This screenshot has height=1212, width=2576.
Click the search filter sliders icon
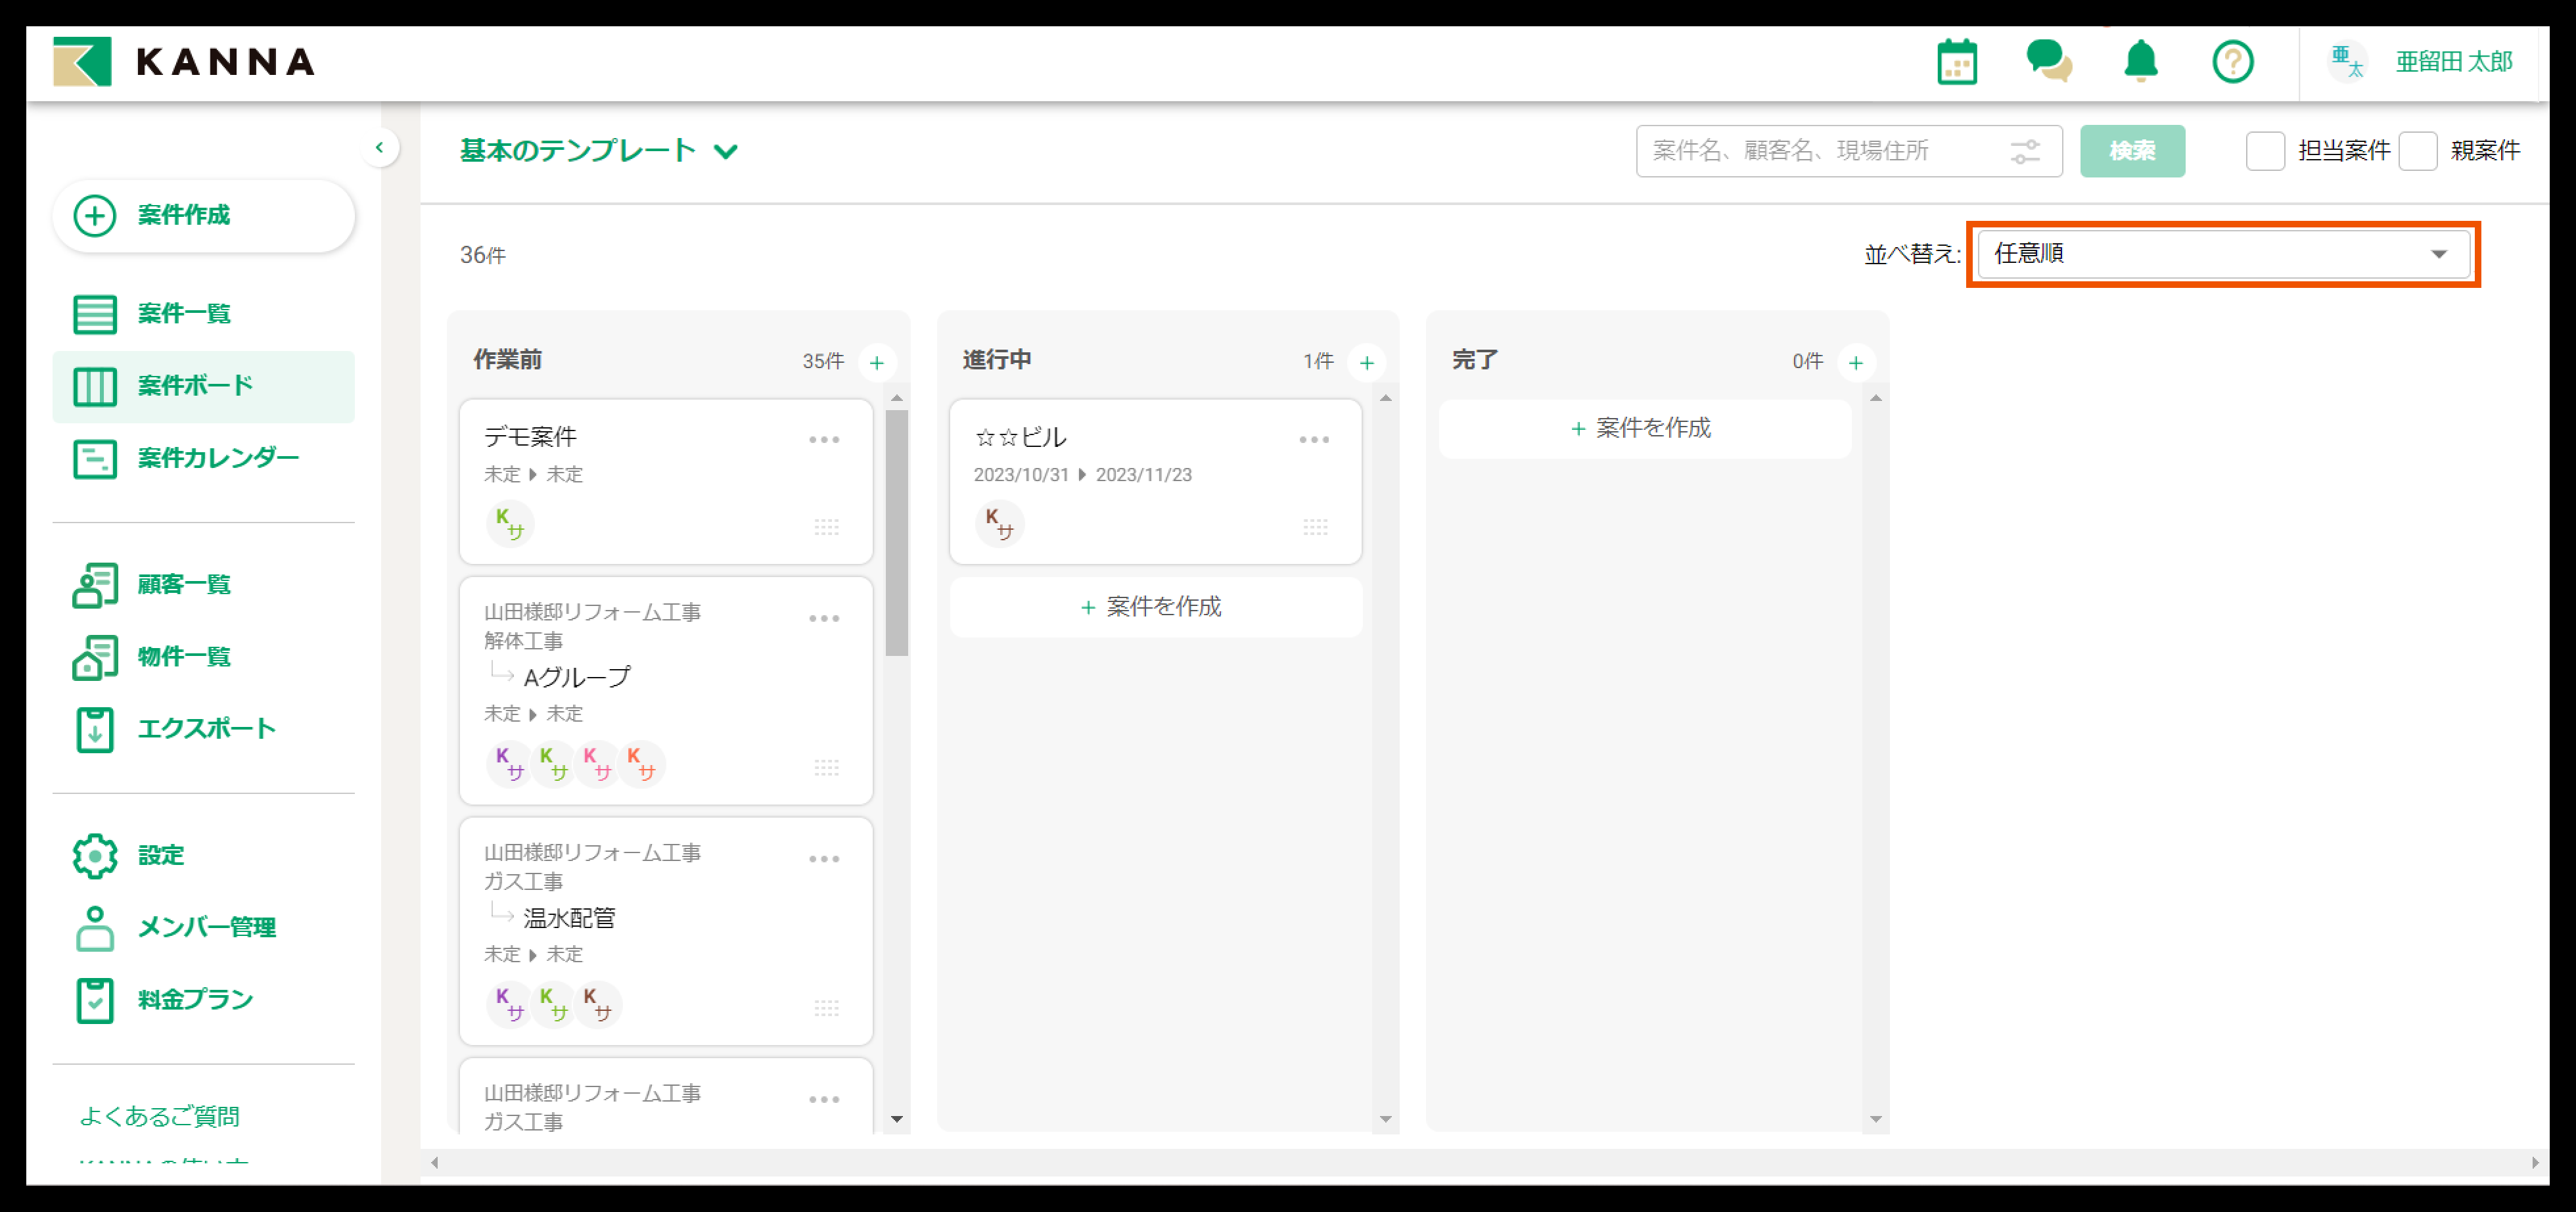tap(2025, 151)
